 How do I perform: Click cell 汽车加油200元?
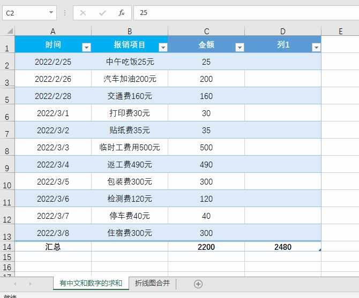[x=130, y=79]
